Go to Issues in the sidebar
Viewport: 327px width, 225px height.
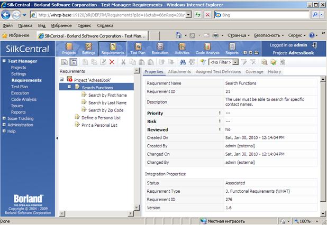point(17,106)
